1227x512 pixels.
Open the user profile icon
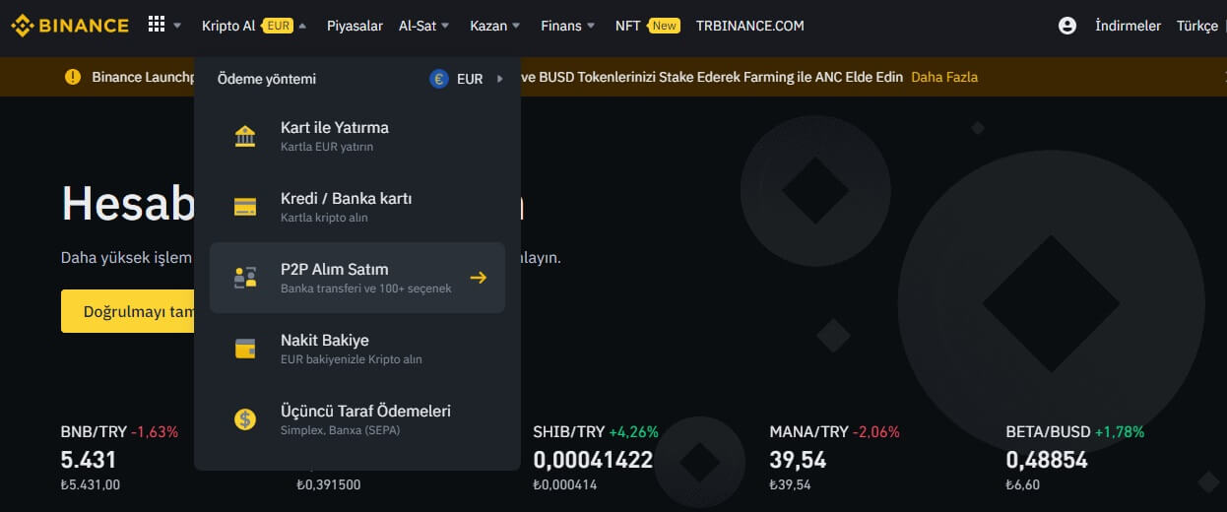click(1067, 26)
